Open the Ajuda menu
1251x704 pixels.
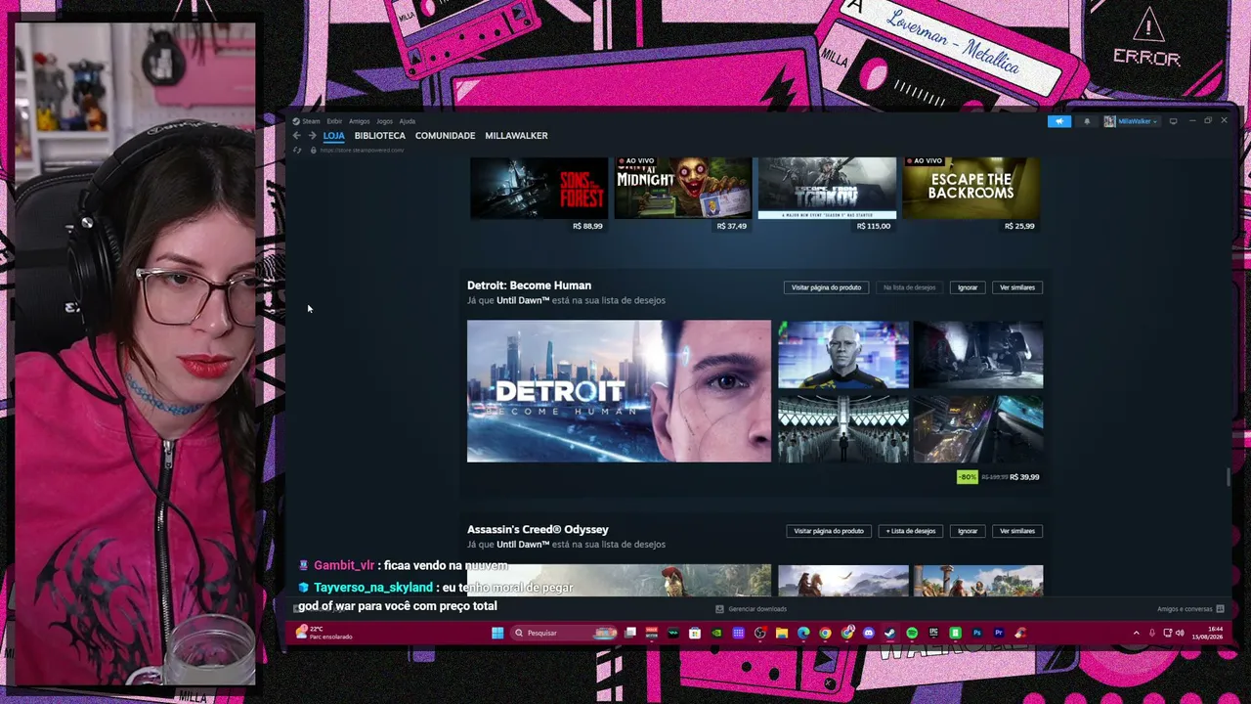click(x=407, y=121)
